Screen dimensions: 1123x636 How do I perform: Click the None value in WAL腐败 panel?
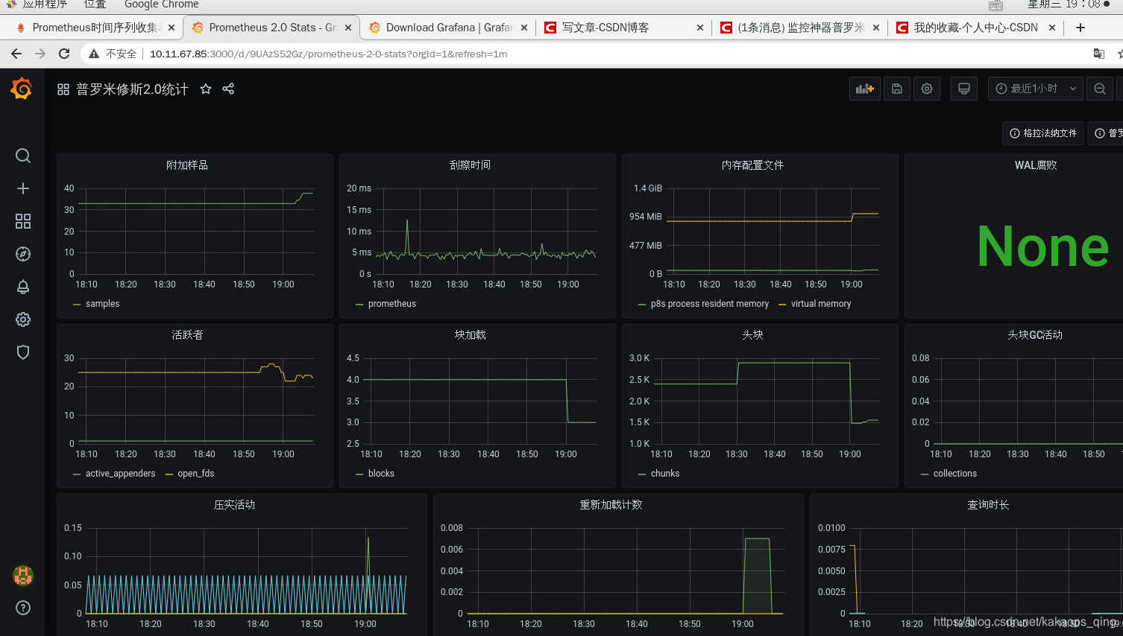pos(1043,247)
